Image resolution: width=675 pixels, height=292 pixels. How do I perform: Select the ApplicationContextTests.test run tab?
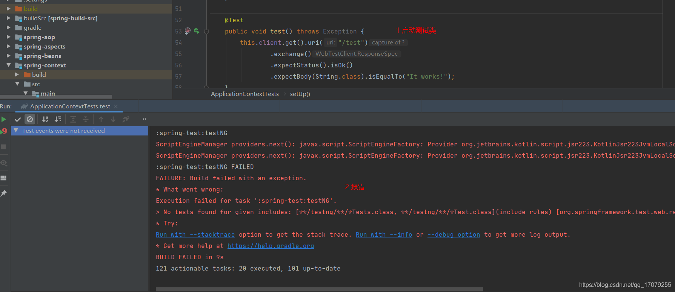click(x=70, y=106)
